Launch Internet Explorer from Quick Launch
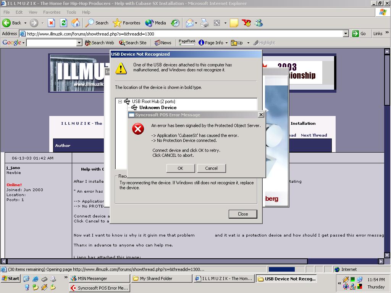 click(36, 279)
